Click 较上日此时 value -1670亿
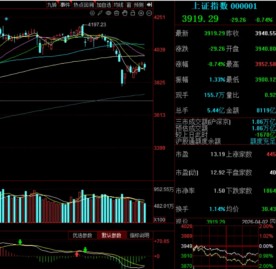The height and width of the screenshot is (269, 276). point(265,135)
